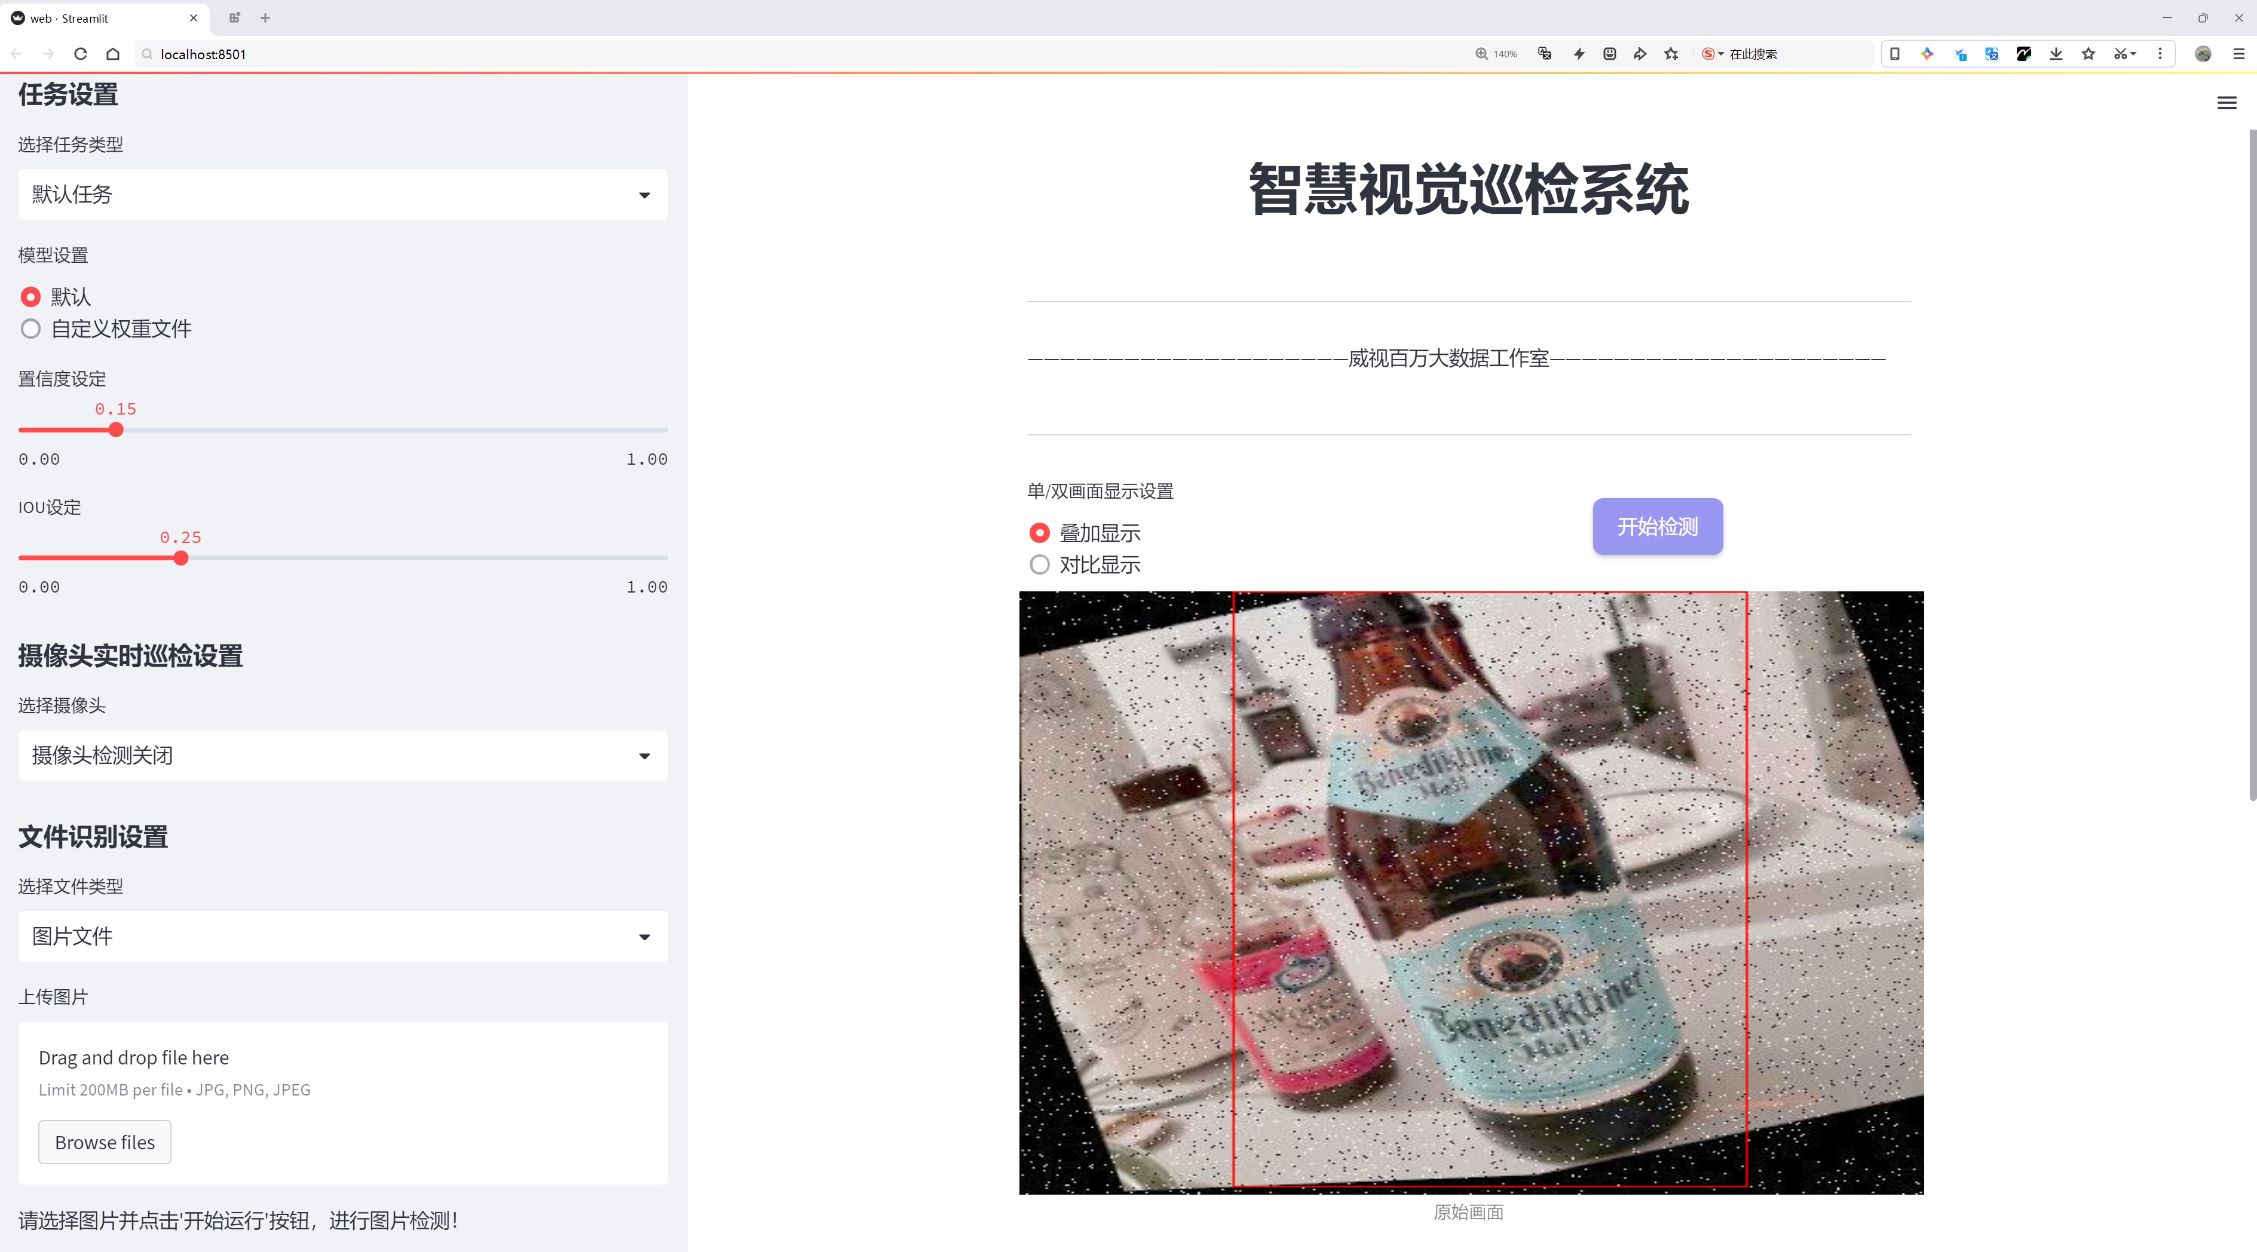The image size is (2257, 1252).
Task: Open the Sogou search engine selector
Action: tap(1712, 54)
